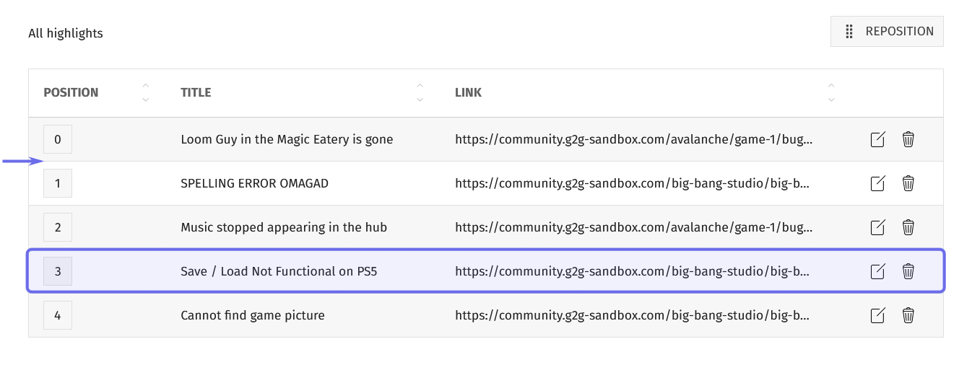Screen dimensions: 972x365
Task: Sort the table by Link arrows
Action: [x=831, y=92]
